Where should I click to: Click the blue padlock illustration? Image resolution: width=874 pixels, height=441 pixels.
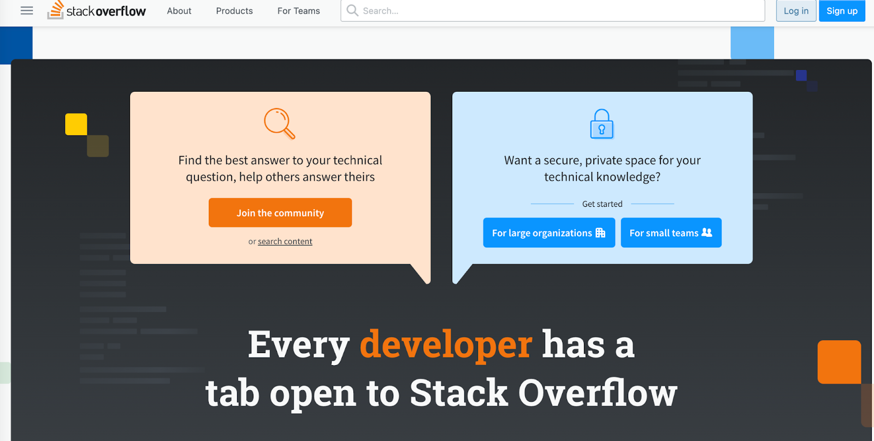(602, 124)
